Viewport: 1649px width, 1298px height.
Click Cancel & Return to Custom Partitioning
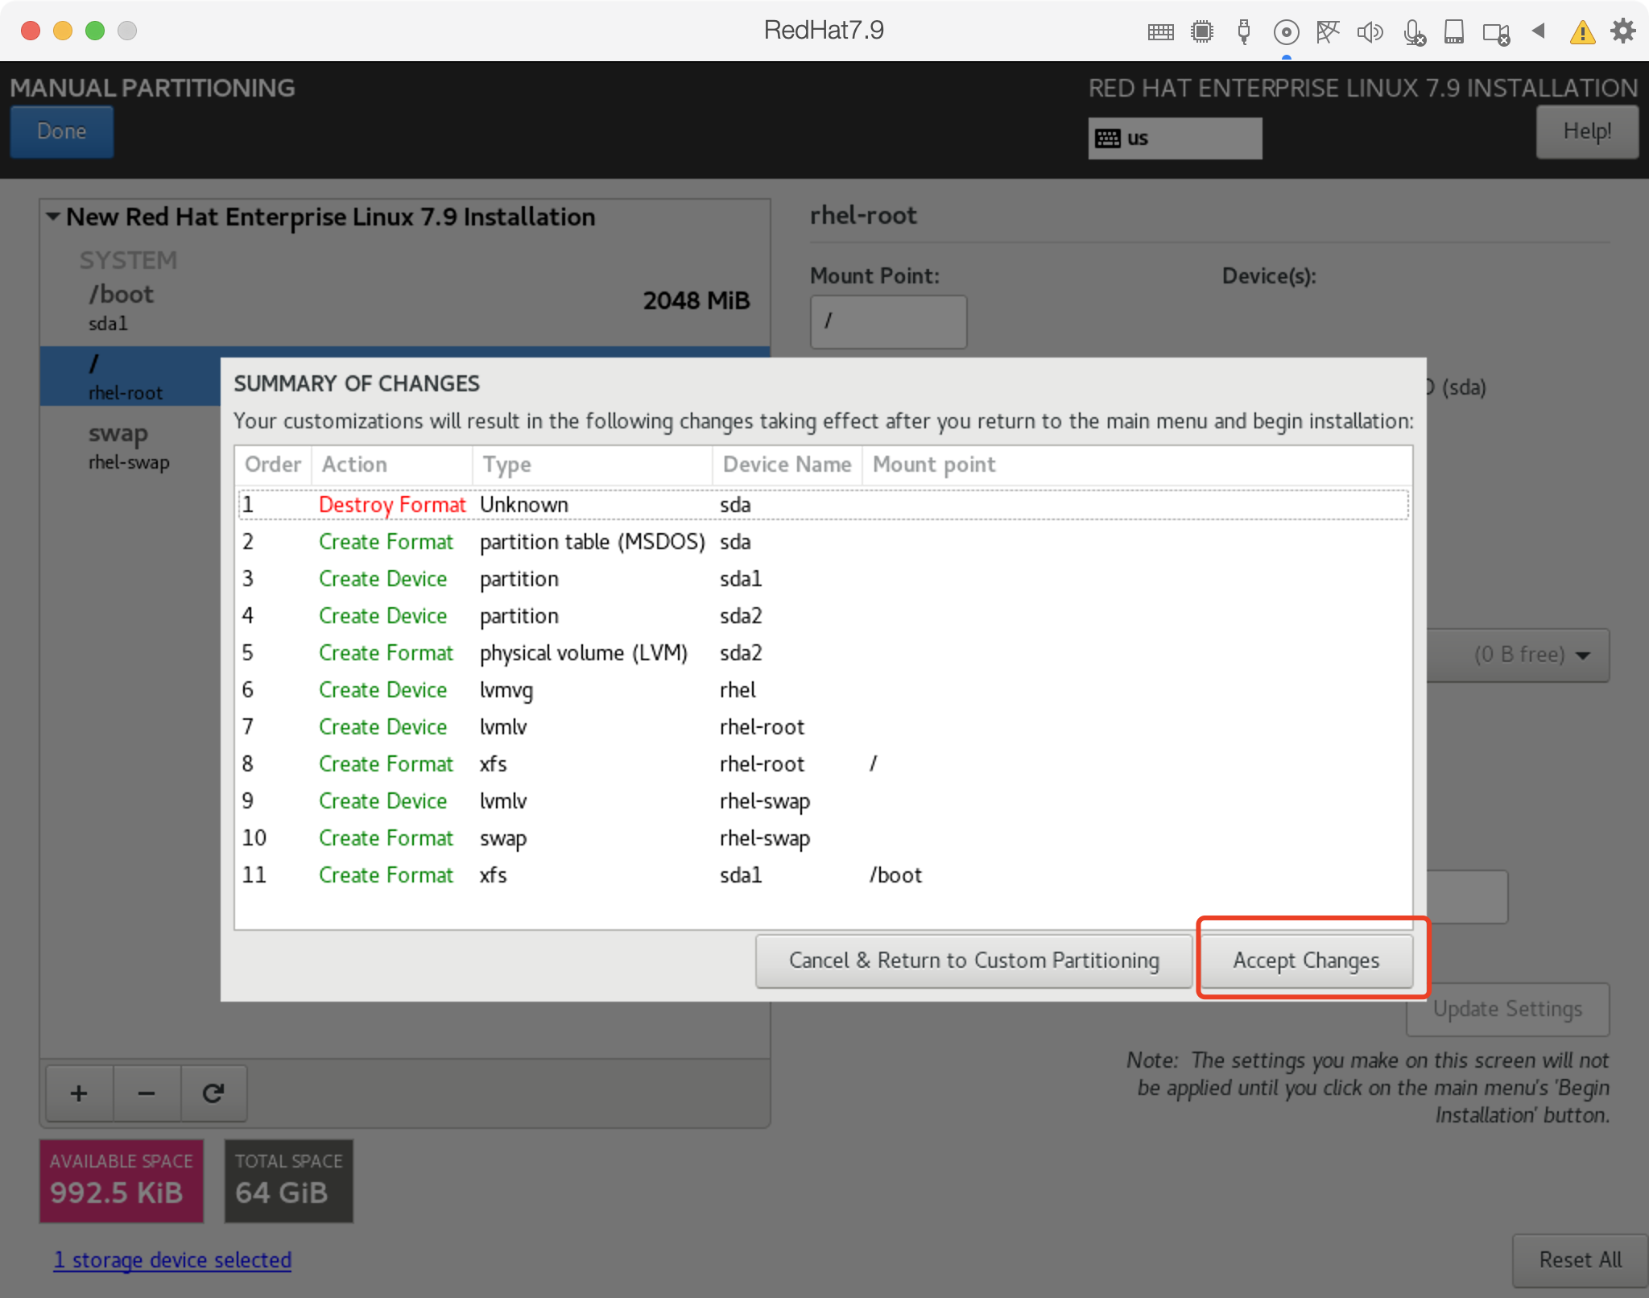point(973,960)
